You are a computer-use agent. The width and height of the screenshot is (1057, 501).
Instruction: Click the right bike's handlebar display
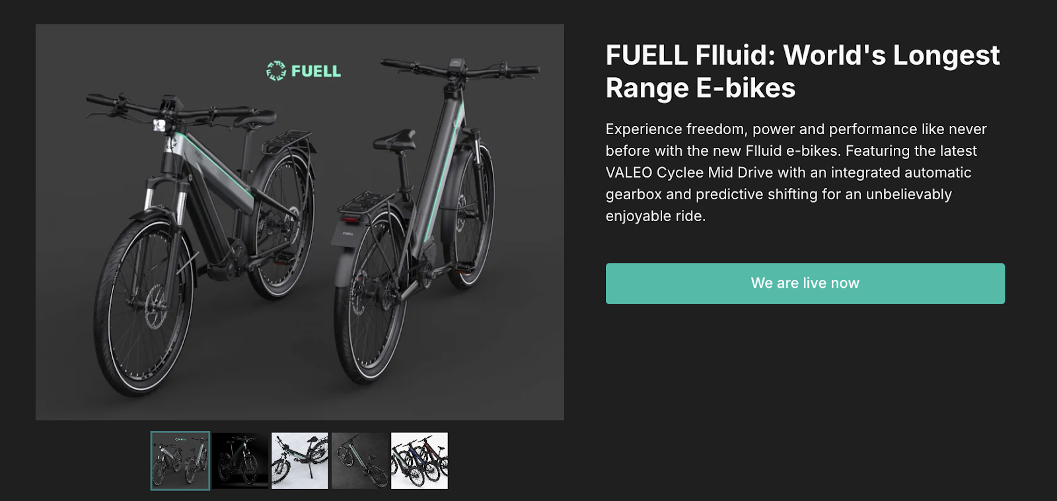456,63
